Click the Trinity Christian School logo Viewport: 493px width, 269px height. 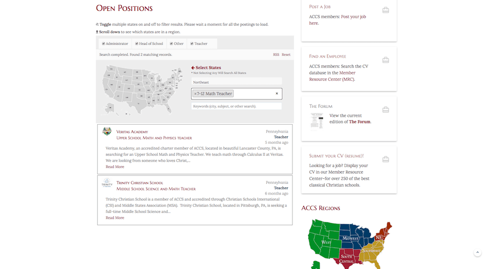click(x=107, y=183)
